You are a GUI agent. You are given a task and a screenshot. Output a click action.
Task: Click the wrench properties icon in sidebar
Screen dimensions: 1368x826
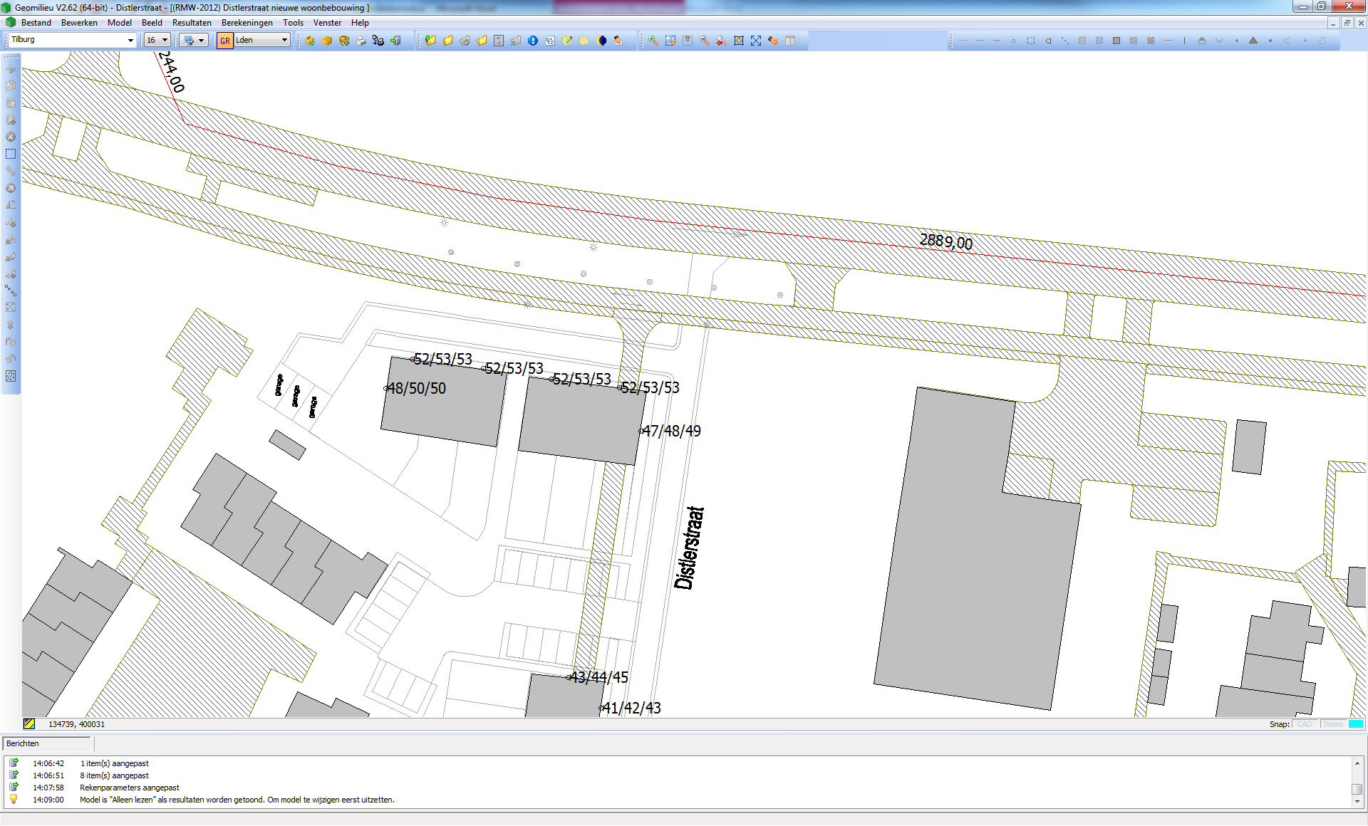11,171
